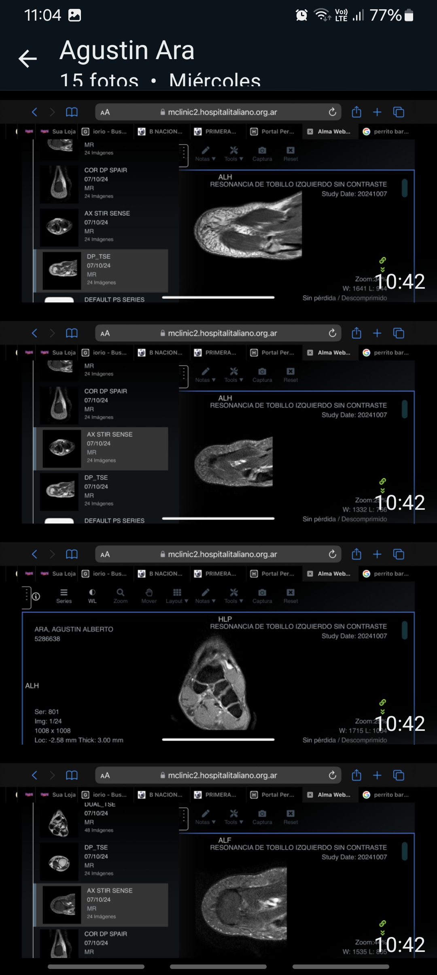Select the WL window-level tool
This screenshot has width=437, height=975.
pyautogui.click(x=92, y=596)
